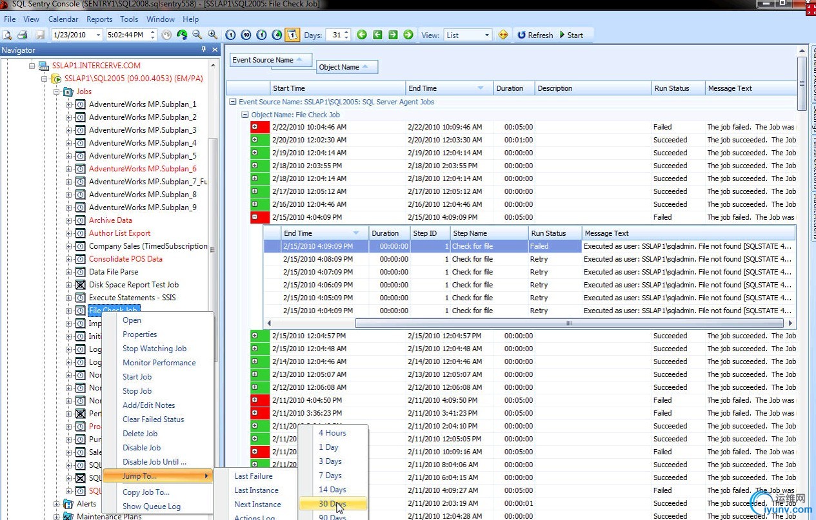Open the Reports menu

pyautogui.click(x=99, y=19)
